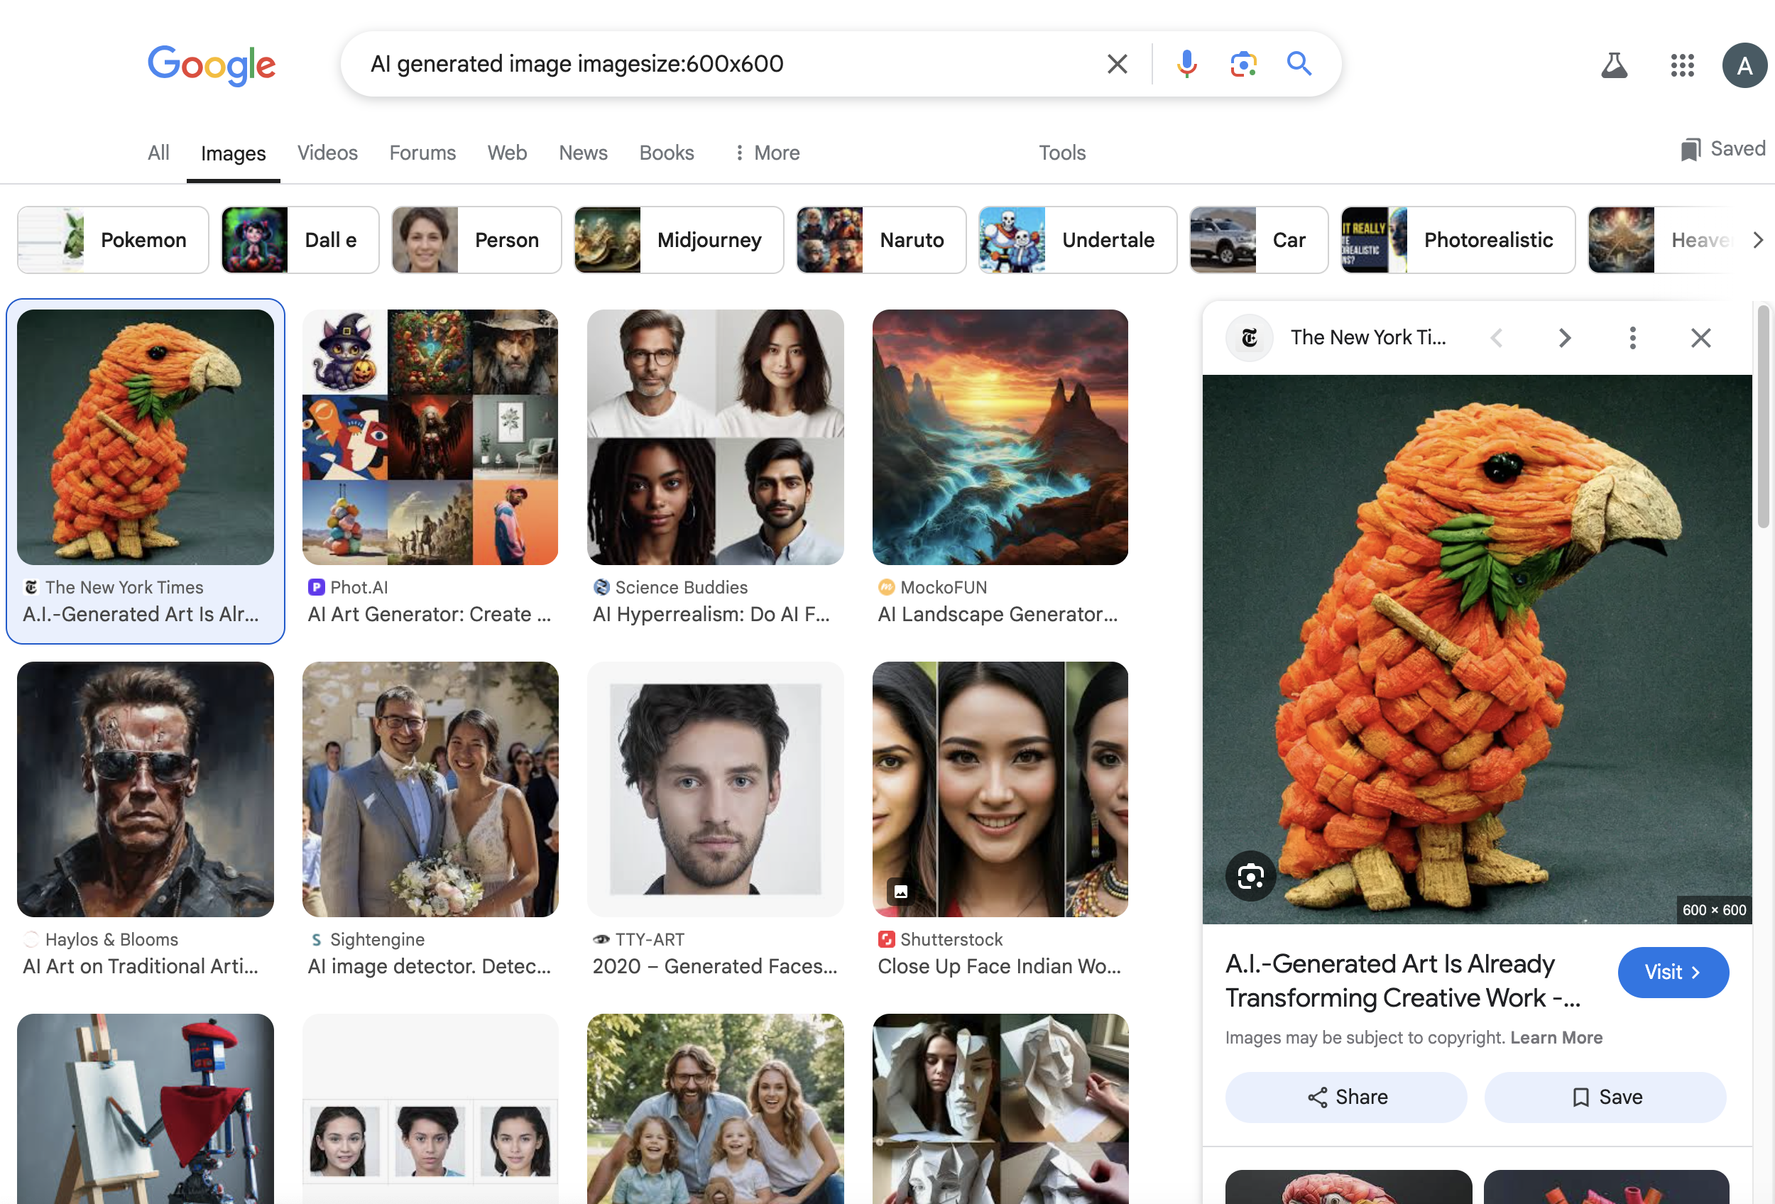Open the Science Buddies four faces thumbnail

click(715, 437)
